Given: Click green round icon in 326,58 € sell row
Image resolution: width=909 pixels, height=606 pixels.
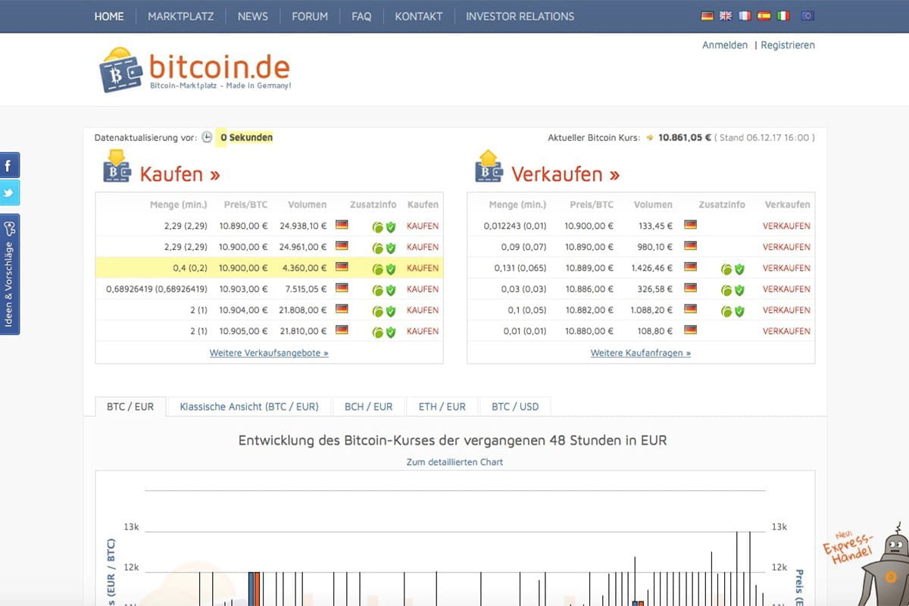Looking at the screenshot, I should click(x=726, y=289).
